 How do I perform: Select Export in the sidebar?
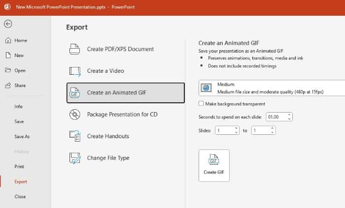coord(21,181)
